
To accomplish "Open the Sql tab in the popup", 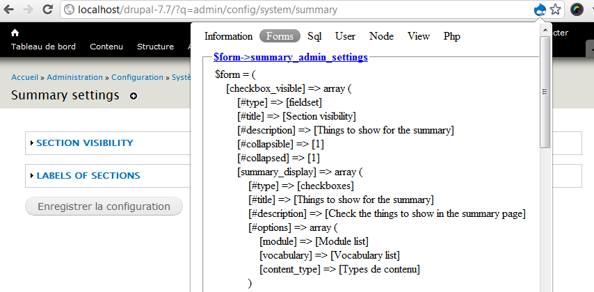I will point(314,36).
